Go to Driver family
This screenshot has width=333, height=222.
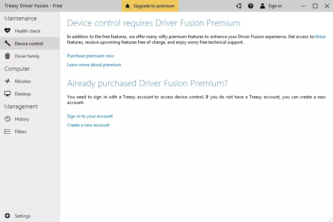coord(30,56)
